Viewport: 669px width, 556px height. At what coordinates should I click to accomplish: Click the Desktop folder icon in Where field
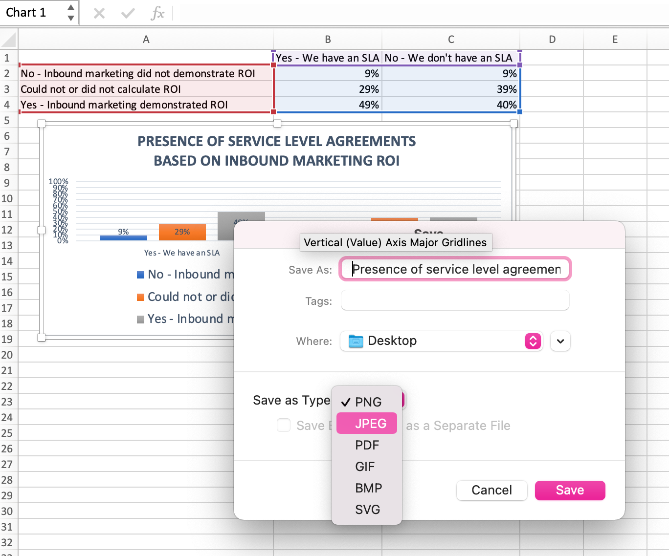pyautogui.click(x=356, y=341)
